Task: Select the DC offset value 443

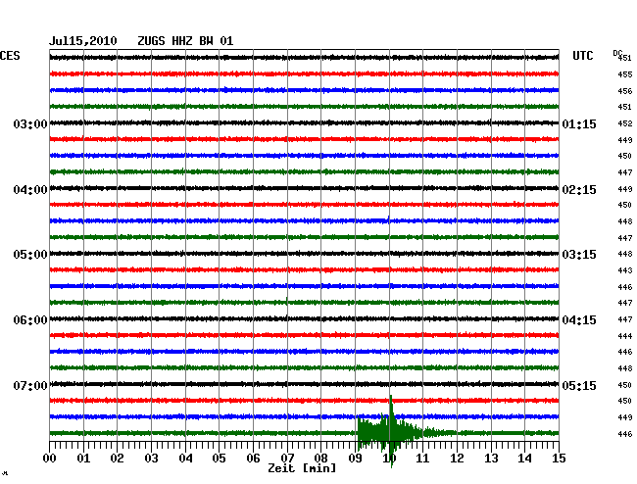Action: click(625, 270)
